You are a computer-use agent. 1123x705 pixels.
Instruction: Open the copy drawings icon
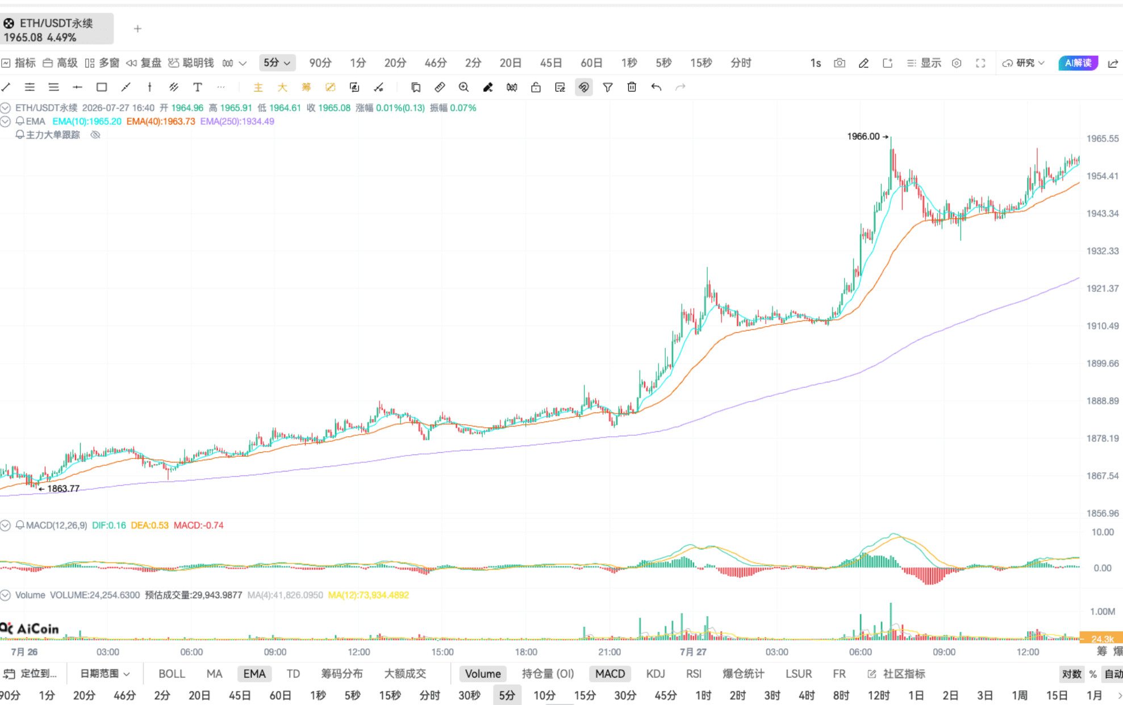[x=416, y=87]
